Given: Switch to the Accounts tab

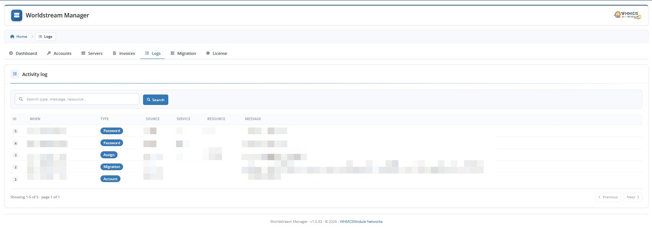Looking at the screenshot, I should tap(59, 53).
